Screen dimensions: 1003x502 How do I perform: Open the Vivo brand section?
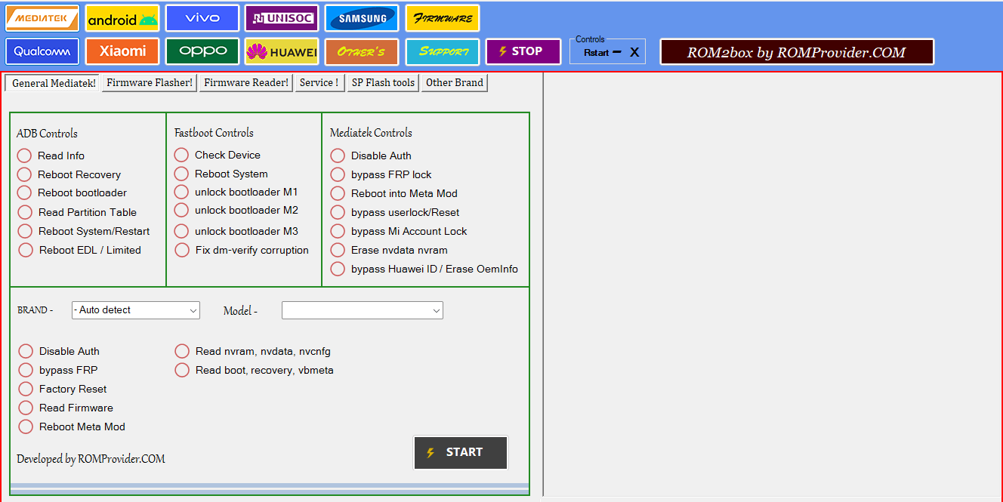202,17
